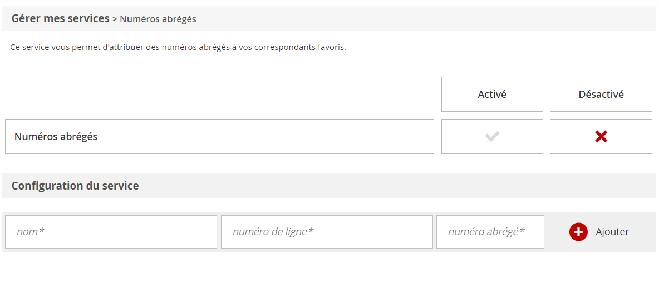The image size is (659, 293).
Task: Deactivate Numéros abrégés with the red X
Action: pos(601,136)
